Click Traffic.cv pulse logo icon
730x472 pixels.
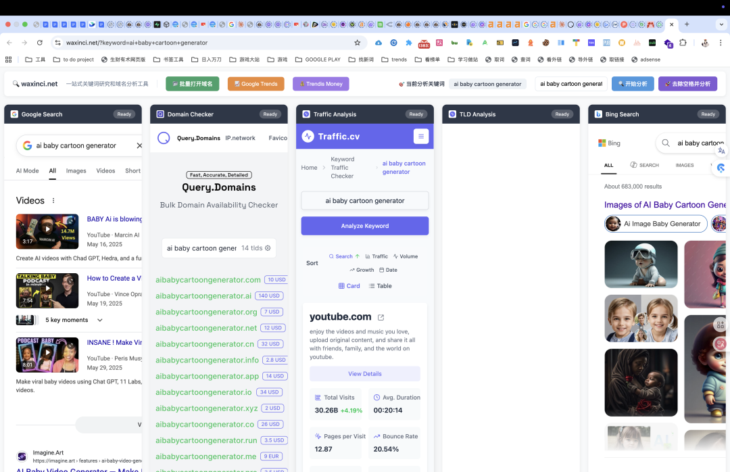pyautogui.click(x=308, y=136)
